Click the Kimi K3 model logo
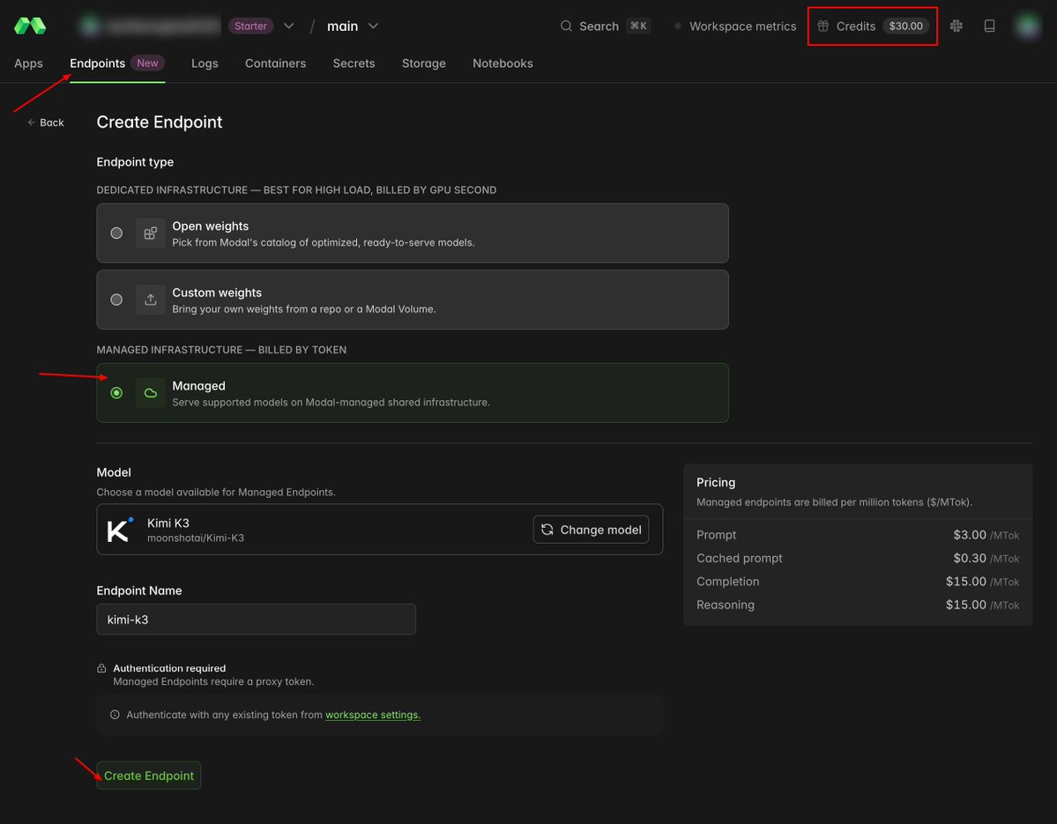 click(x=119, y=530)
